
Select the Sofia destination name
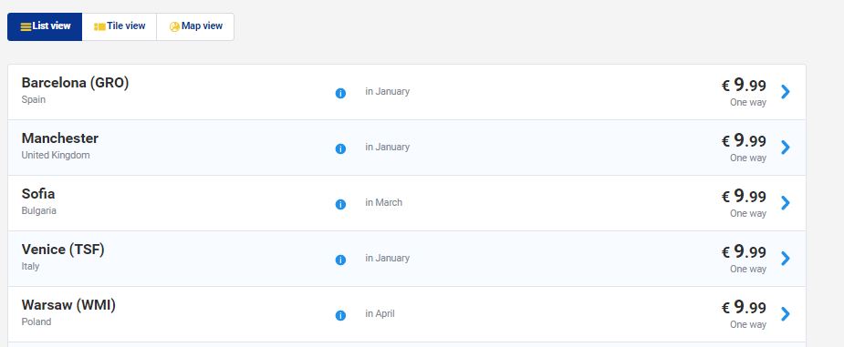point(38,194)
